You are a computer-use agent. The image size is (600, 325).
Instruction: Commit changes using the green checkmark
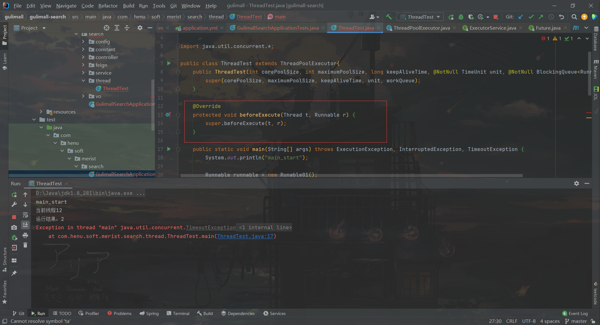click(531, 17)
